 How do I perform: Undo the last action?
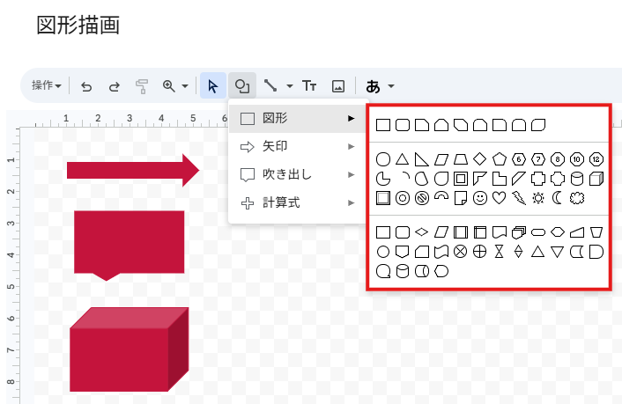[x=86, y=86]
